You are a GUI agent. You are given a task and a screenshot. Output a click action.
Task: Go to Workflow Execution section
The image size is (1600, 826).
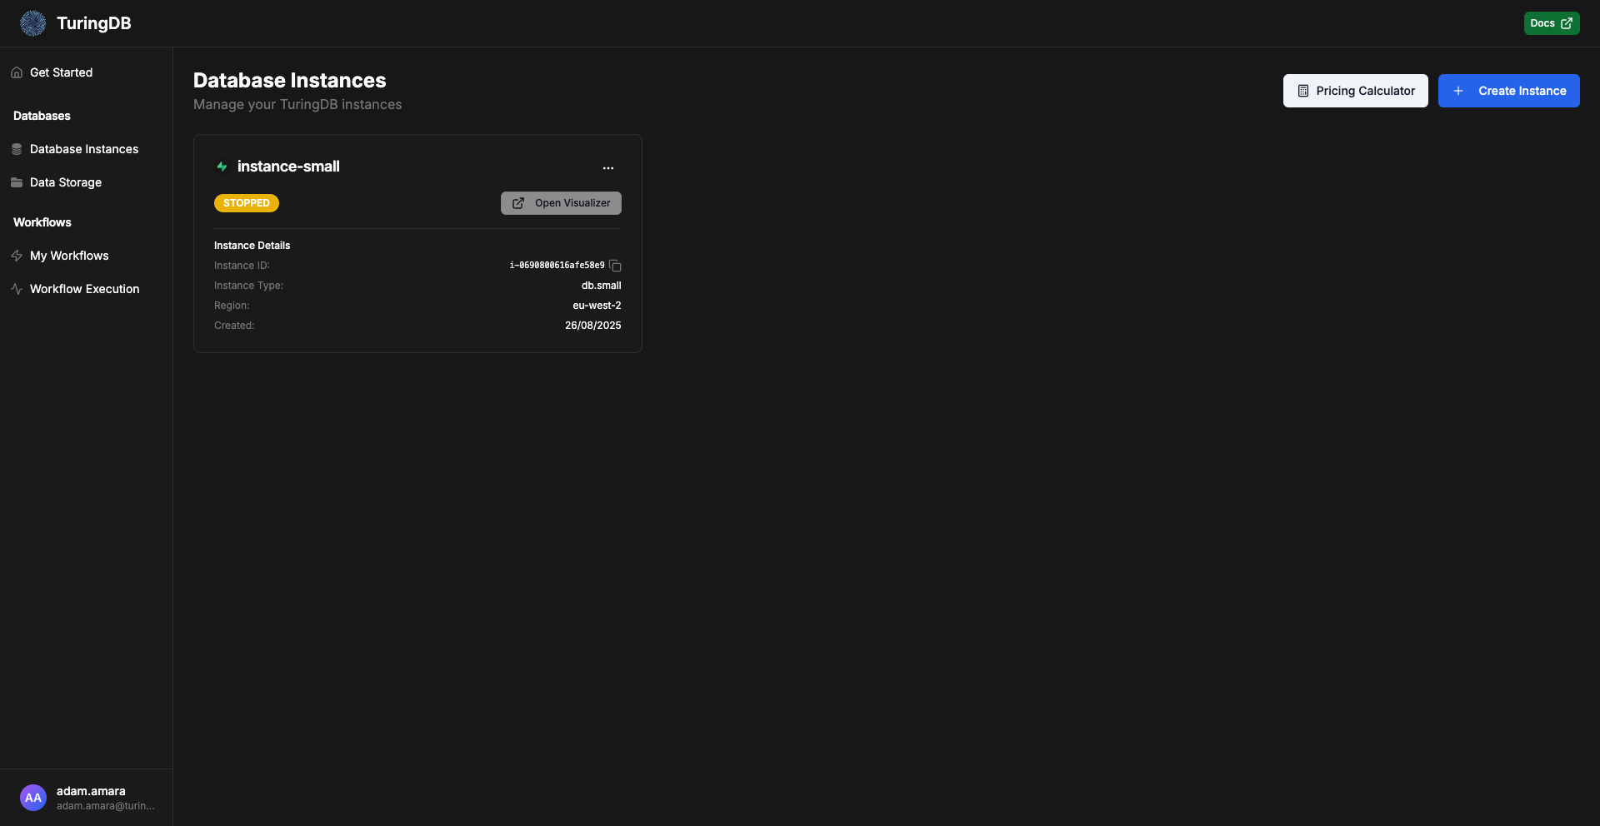click(84, 289)
